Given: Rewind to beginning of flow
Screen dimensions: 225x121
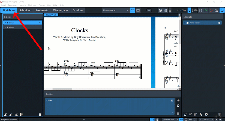Looking at the screenshot, I should coord(200,10).
